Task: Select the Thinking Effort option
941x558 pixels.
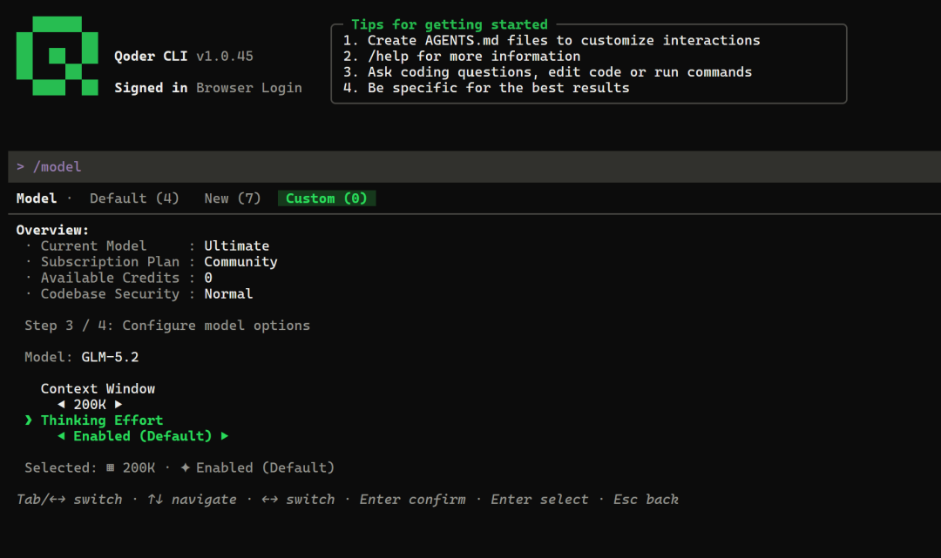Action: tap(102, 420)
